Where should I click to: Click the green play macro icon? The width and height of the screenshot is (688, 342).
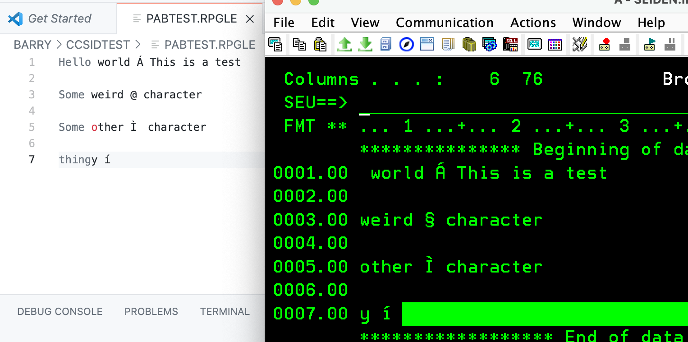click(650, 44)
